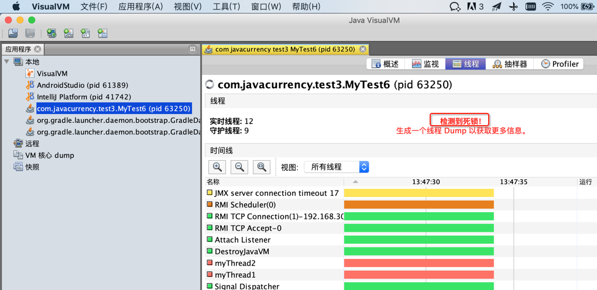
Task: Open the 视图(V) menu
Action: (188, 6)
